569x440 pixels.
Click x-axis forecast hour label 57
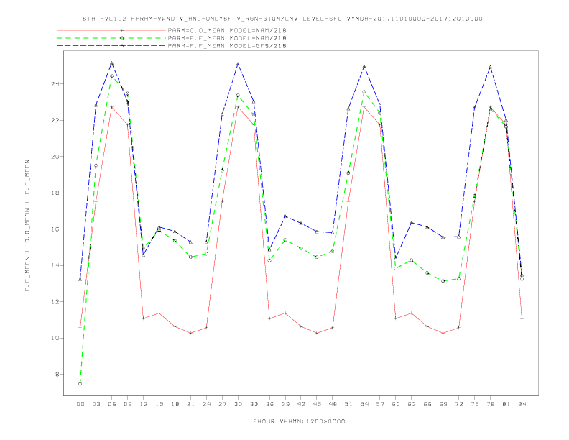tap(380, 404)
